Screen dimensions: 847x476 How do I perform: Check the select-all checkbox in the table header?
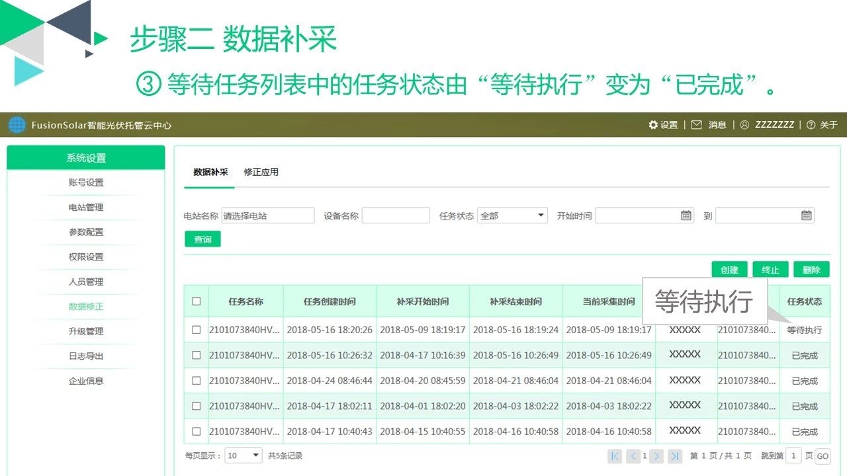click(x=196, y=301)
